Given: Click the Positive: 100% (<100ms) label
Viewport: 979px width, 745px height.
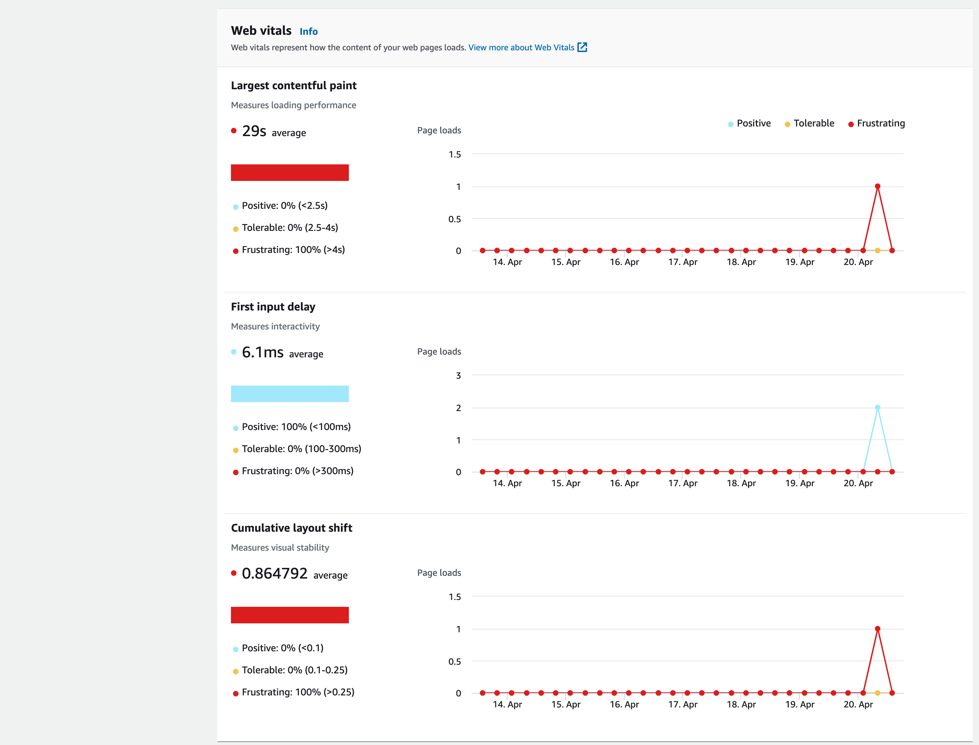Looking at the screenshot, I should coord(296,427).
